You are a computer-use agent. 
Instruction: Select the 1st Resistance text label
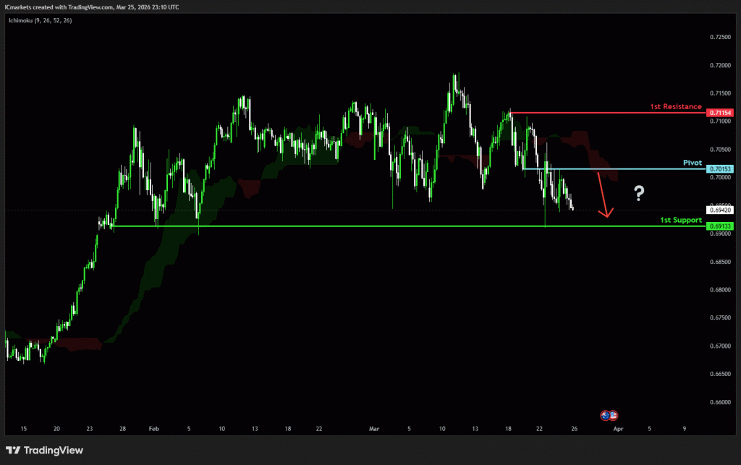676,106
